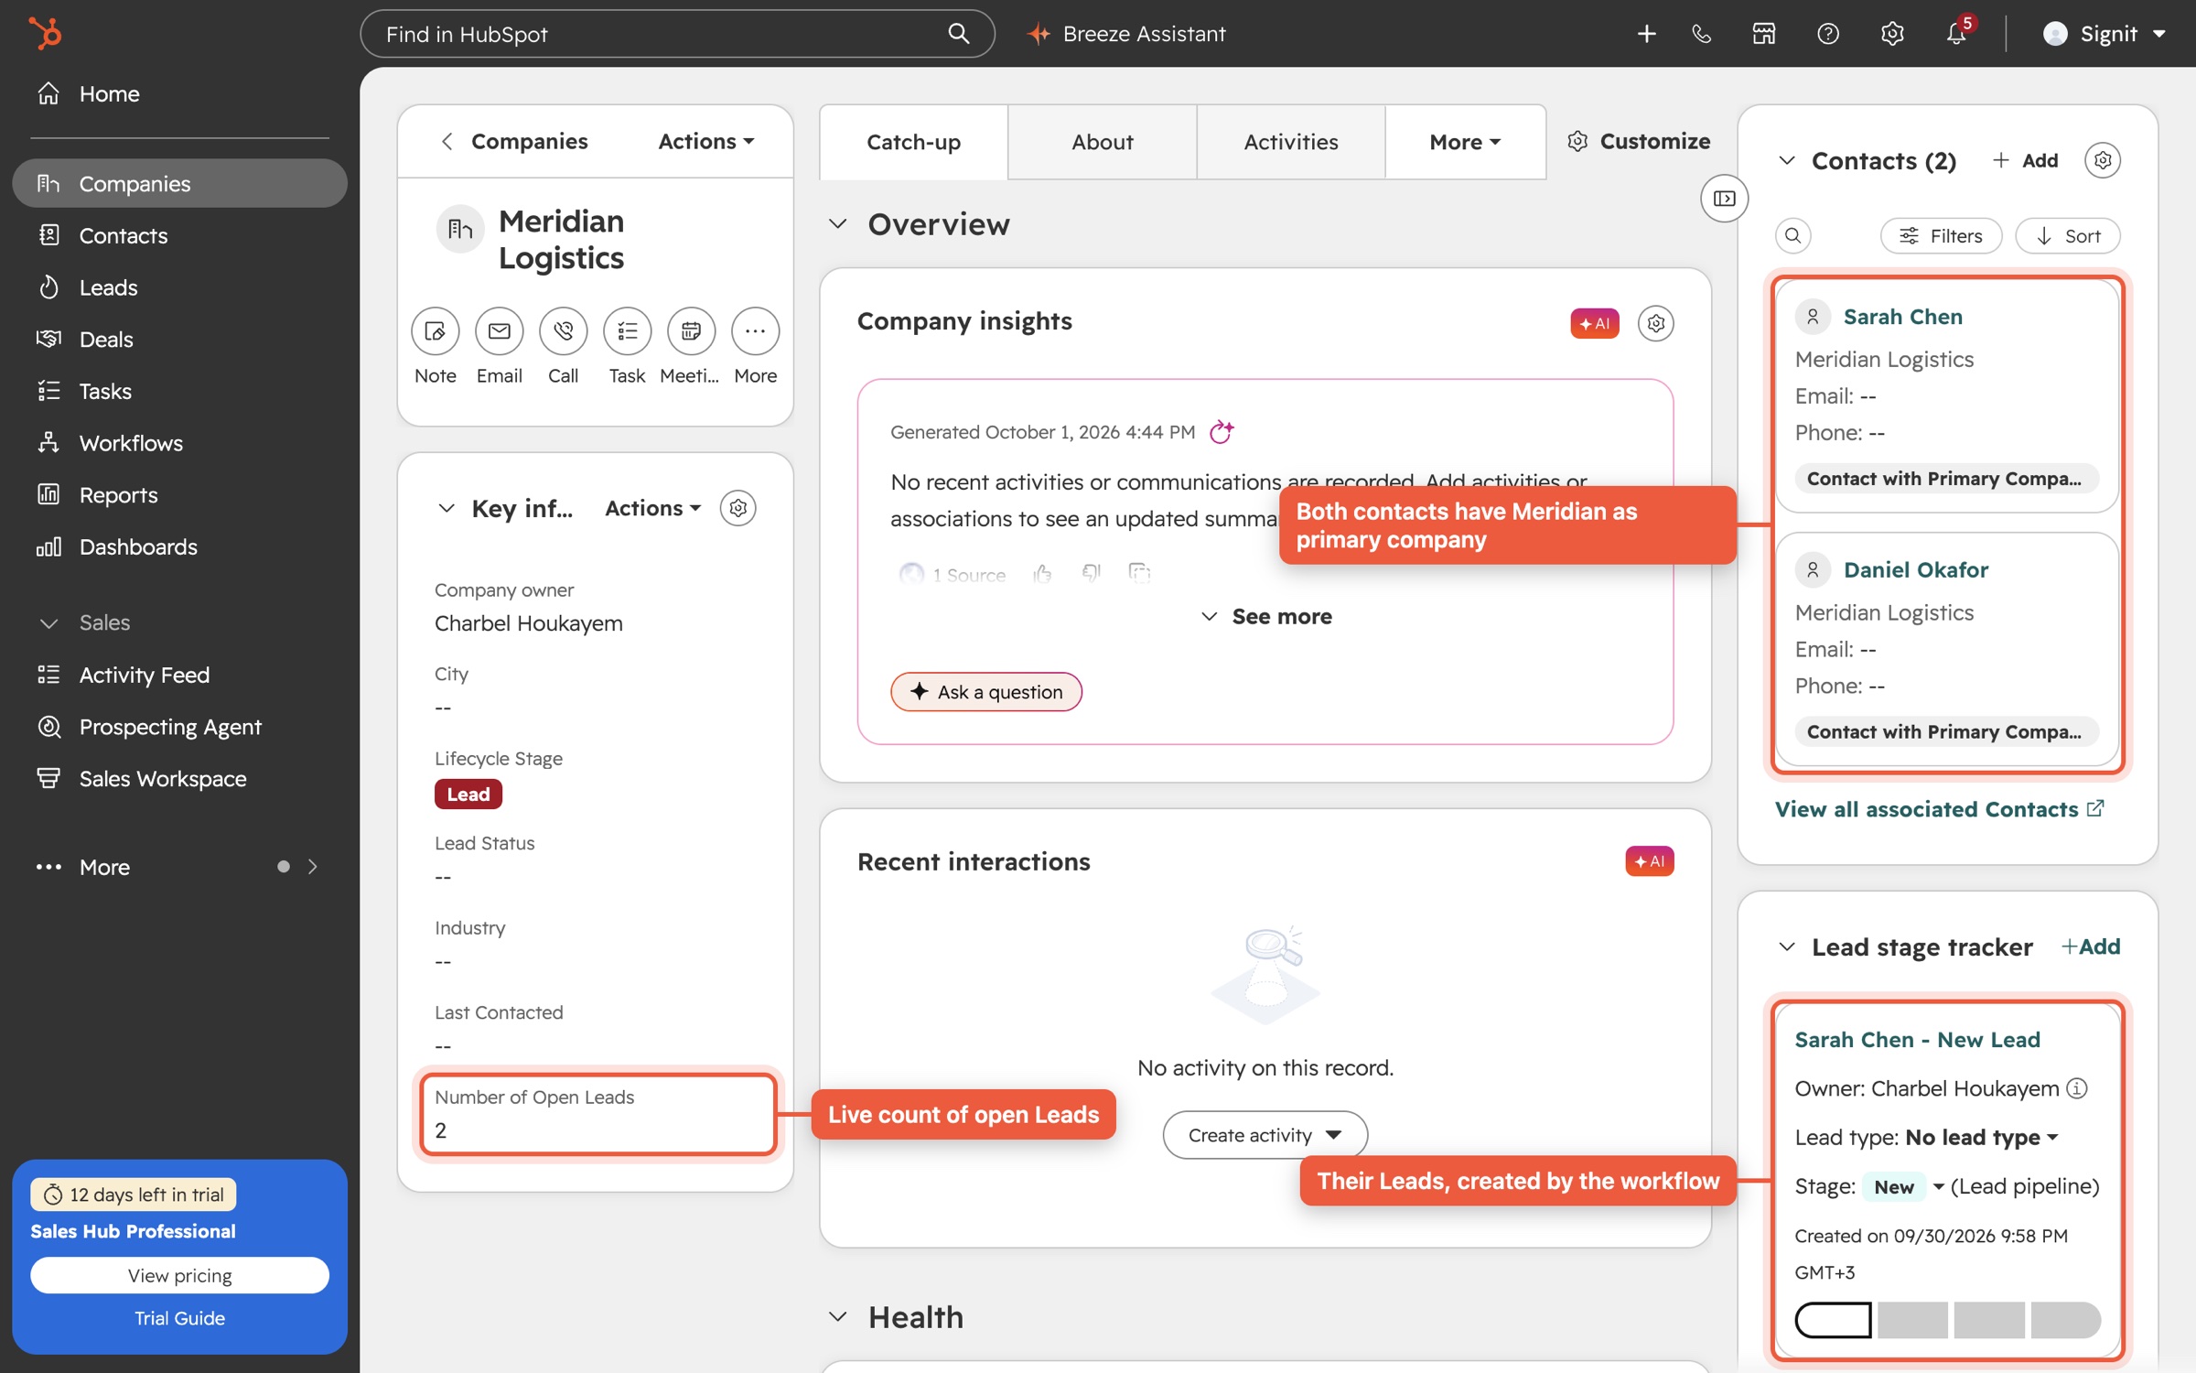The image size is (2196, 1373).
Task: Open the More tabs dropdown
Action: [1465, 142]
